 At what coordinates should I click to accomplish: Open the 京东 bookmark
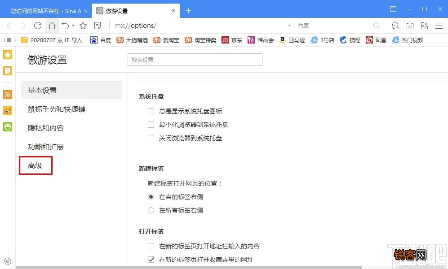coord(233,40)
